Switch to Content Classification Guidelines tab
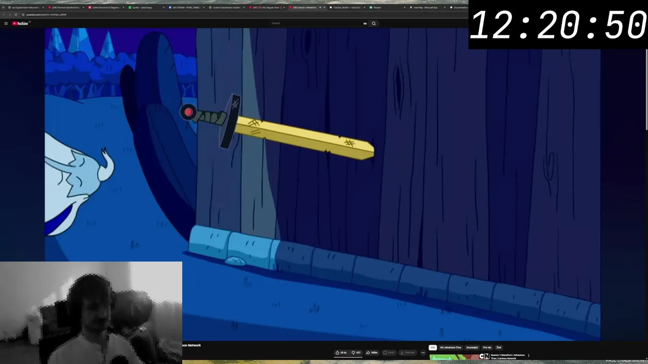648x364 pixels. point(226,8)
